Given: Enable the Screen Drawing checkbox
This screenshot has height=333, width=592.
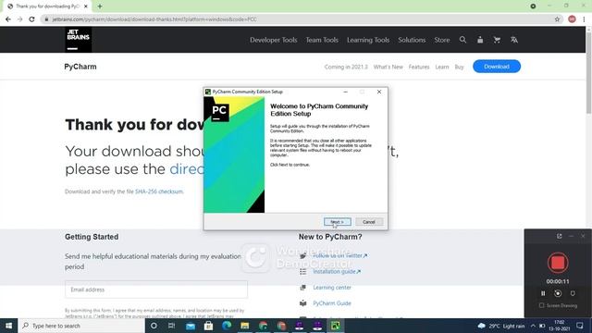Looking at the screenshot, I should (541, 305).
